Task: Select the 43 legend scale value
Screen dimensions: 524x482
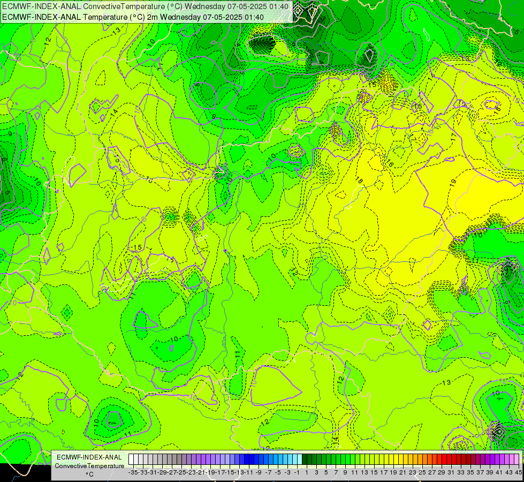Action: tap(509, 472)
